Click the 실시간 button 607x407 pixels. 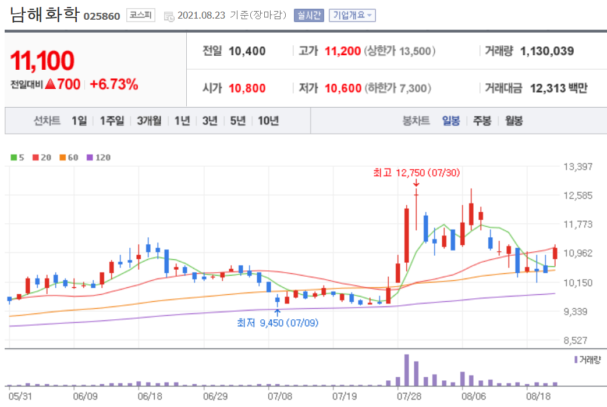(x=309, y=16)
